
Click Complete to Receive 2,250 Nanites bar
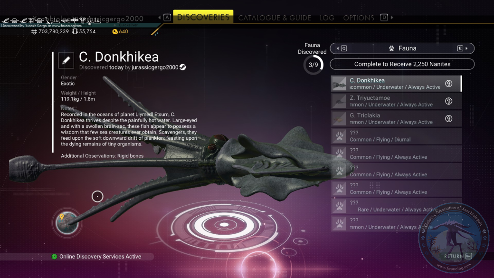(x=402, y=64)
